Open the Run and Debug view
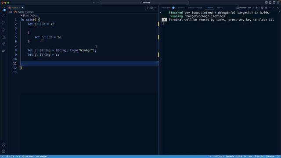281x158 pixels. point(4,30)
